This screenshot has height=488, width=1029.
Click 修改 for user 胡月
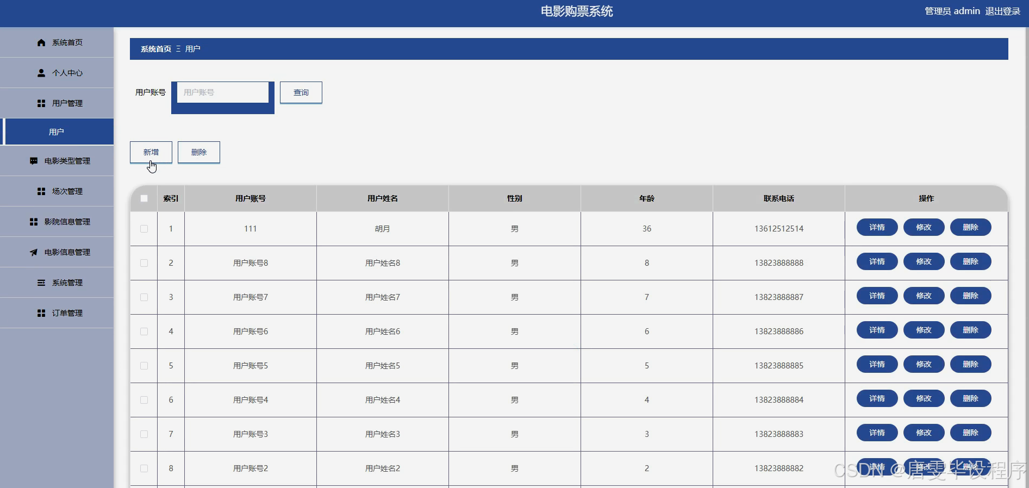pyautogui.click(x=924, y=227)
